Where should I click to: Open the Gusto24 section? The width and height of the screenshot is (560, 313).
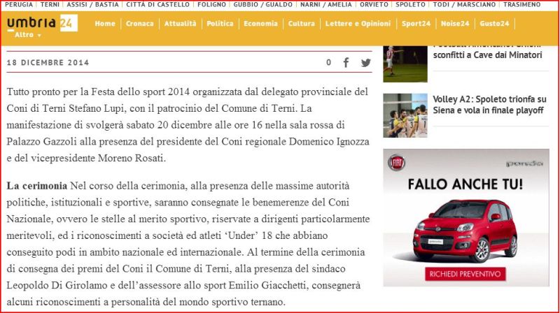[x=494, y=24]
